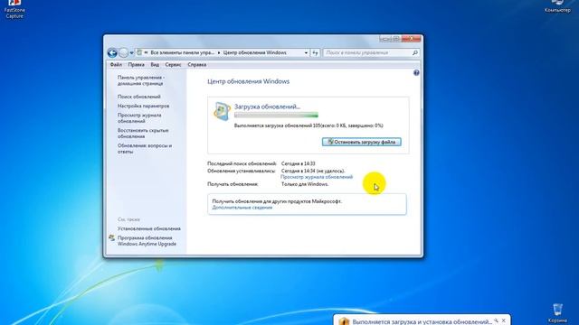Click the Загрузка обновлений heading text
This screenshot has height=325, width=579.
point(267,107)
